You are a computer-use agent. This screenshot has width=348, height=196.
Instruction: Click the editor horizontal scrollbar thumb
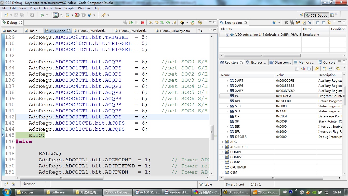pyautogui.click(x=61, y=178)
